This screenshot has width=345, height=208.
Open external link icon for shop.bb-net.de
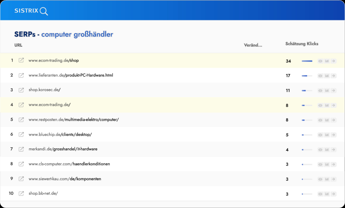[x=21, y=193]
